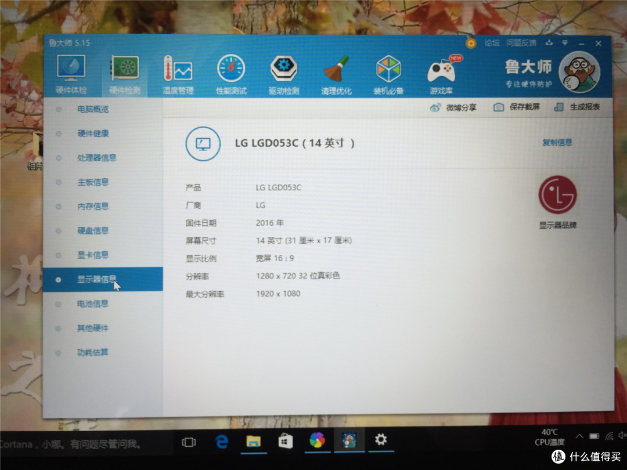
Task: Open 装机必备 essential software cube
Action: coord(388,75)
